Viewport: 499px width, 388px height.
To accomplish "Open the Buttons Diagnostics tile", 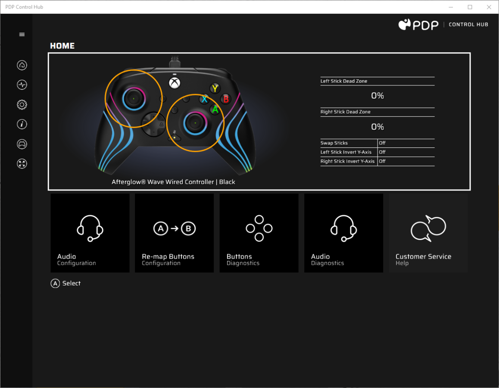I will point(259,233).
